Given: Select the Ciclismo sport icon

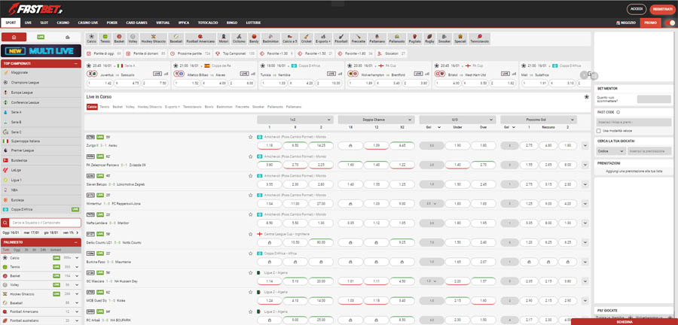Looking at the screenshot, I should (239, 38).
